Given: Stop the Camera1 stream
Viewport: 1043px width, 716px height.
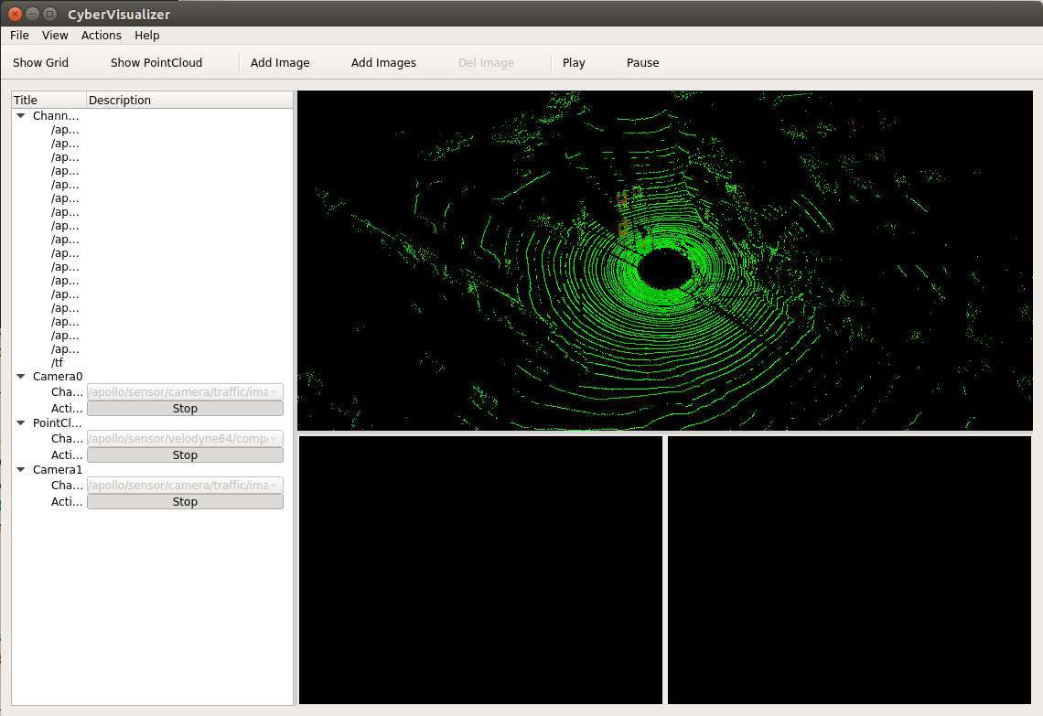Looking at the screenshot, I should 185,501.
